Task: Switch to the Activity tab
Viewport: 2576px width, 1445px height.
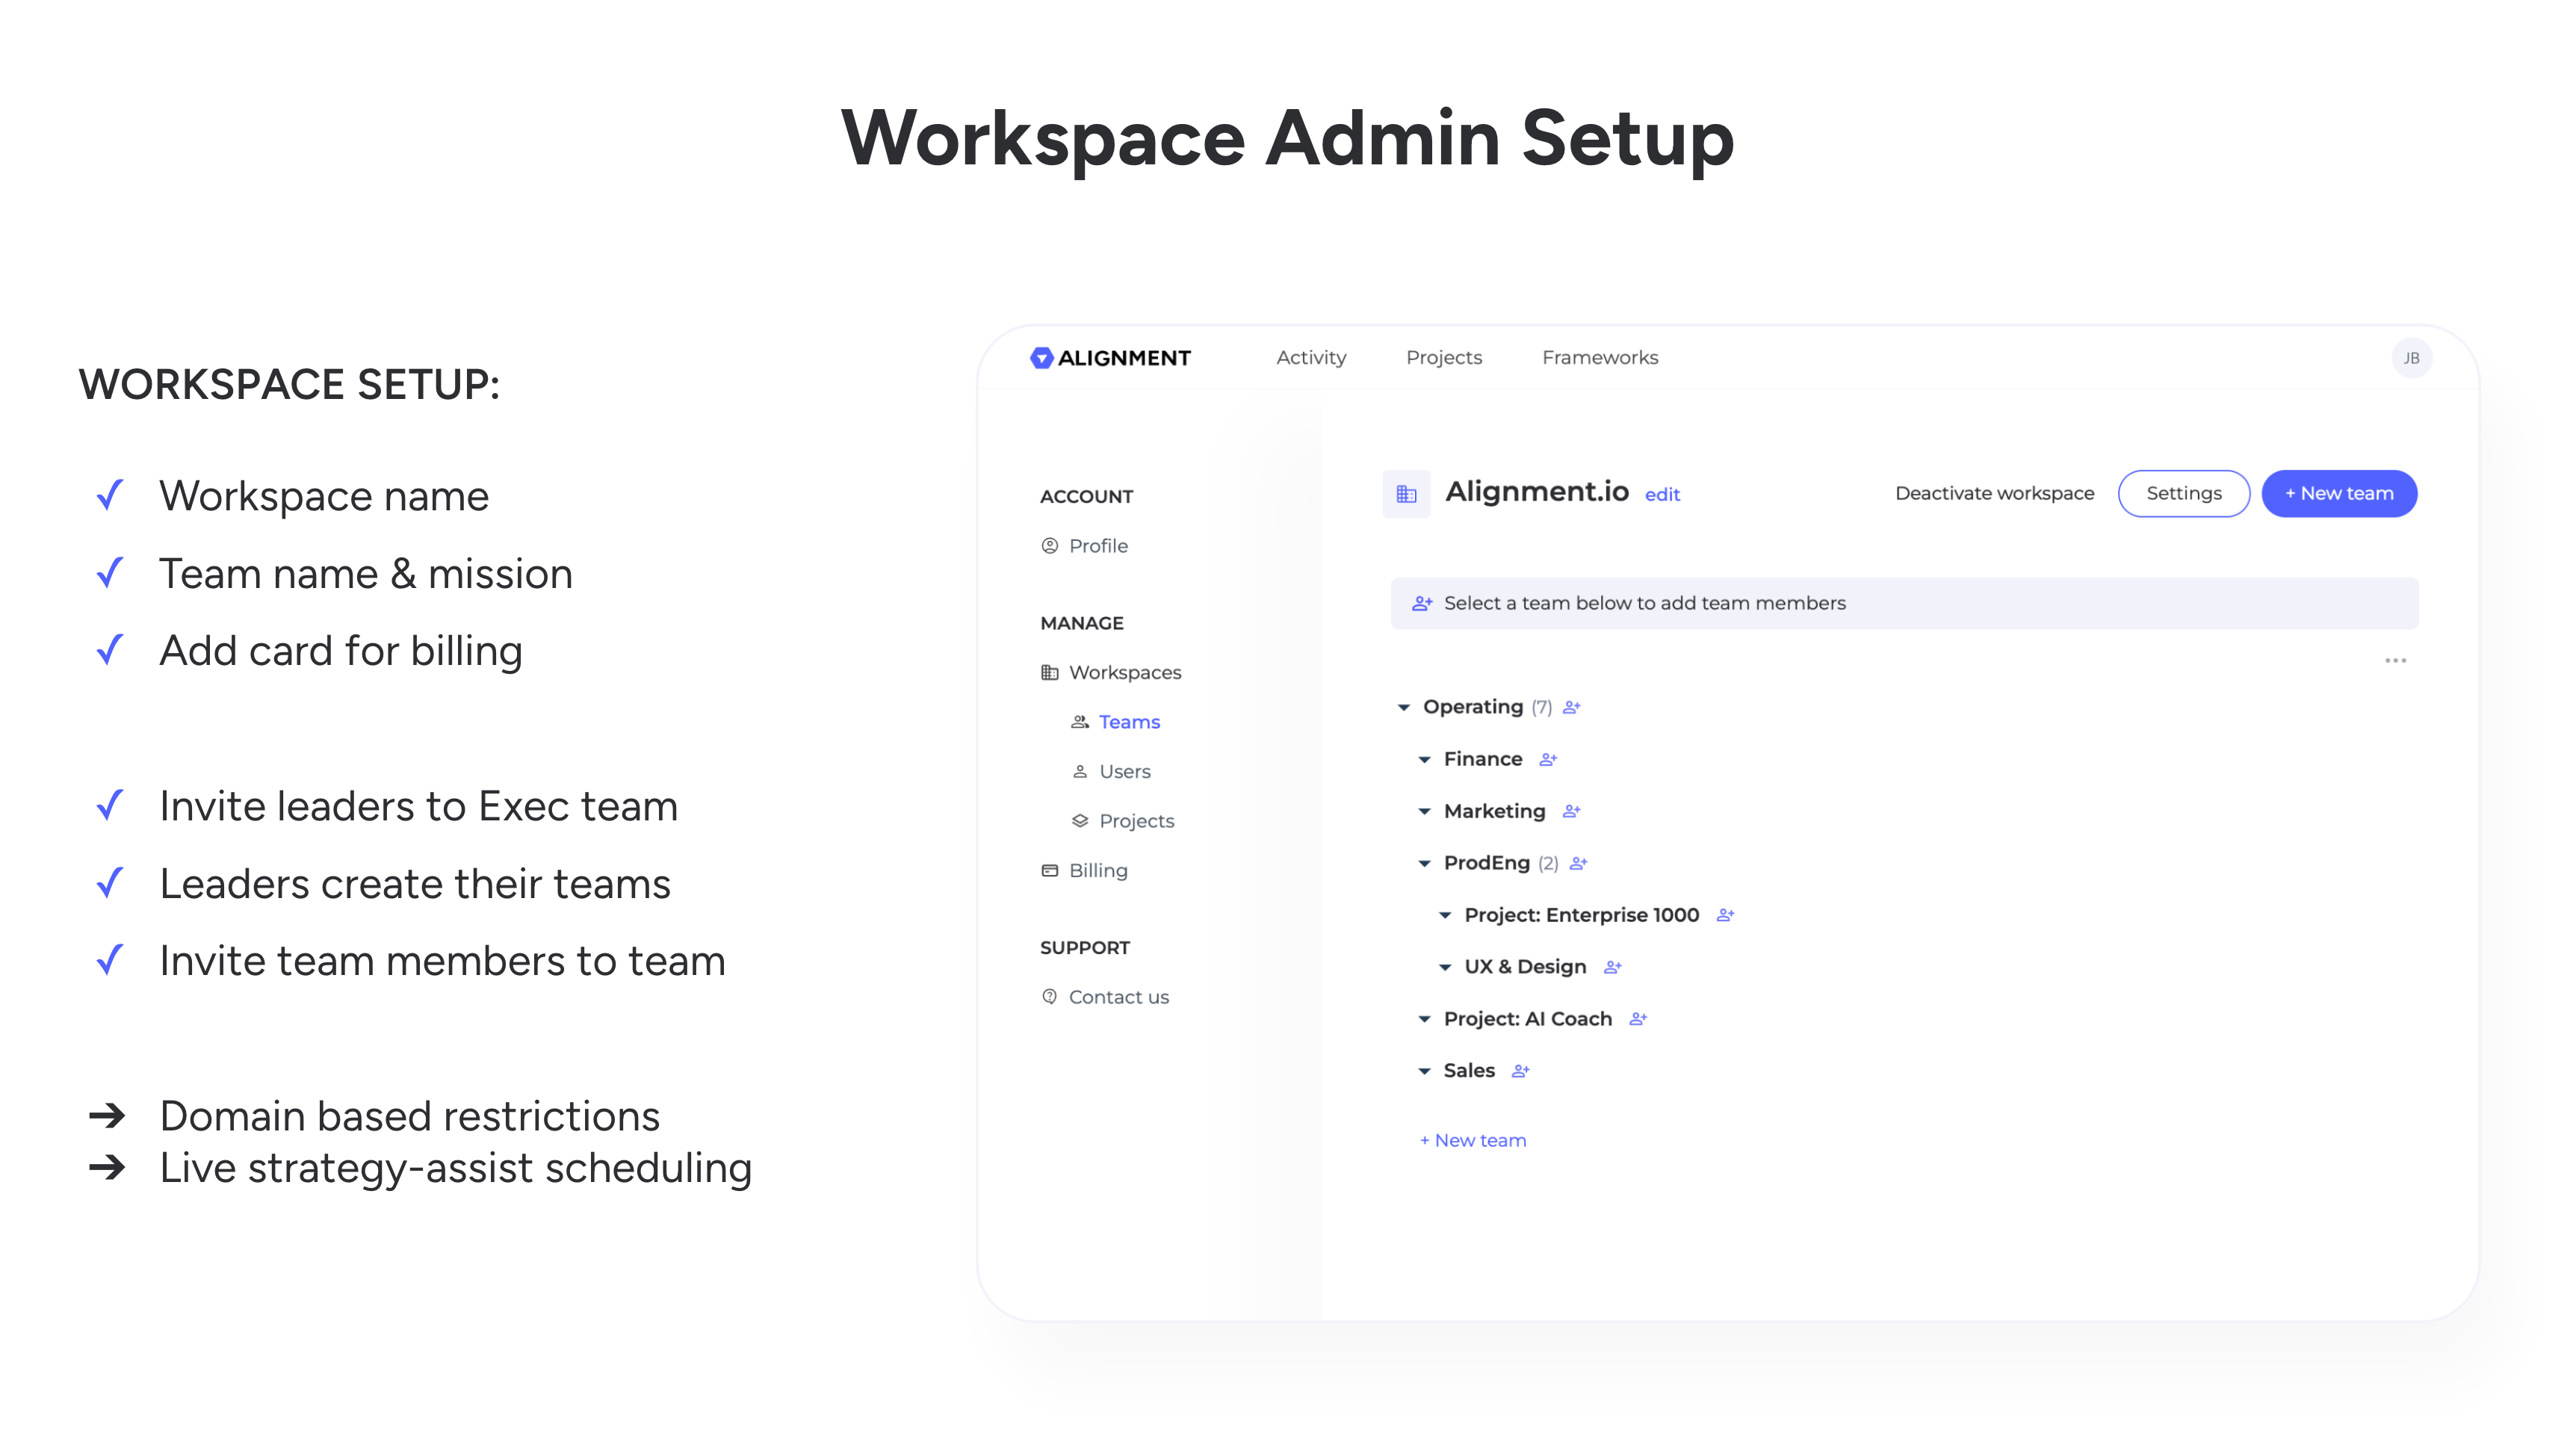Action: coord(1311,357)
